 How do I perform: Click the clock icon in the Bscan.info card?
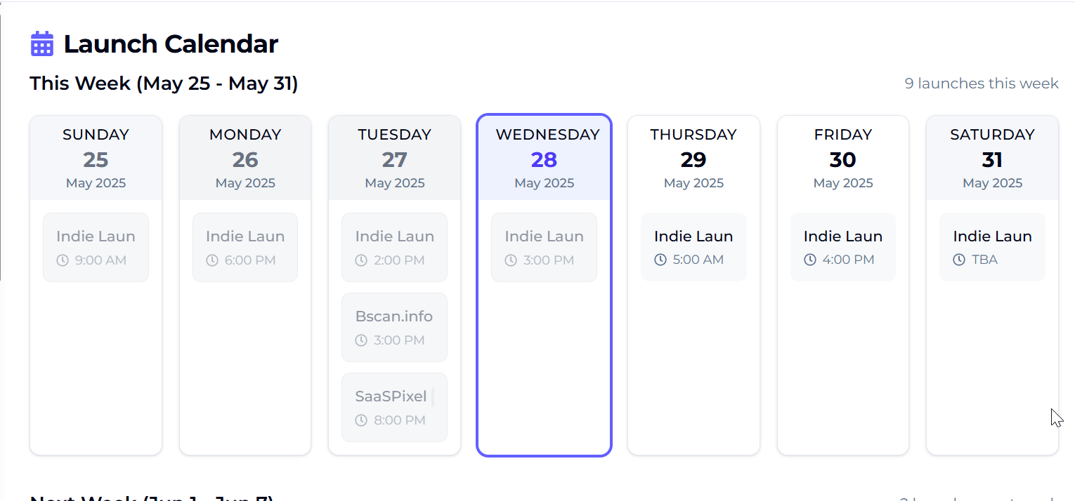click(x=361, y=340)
